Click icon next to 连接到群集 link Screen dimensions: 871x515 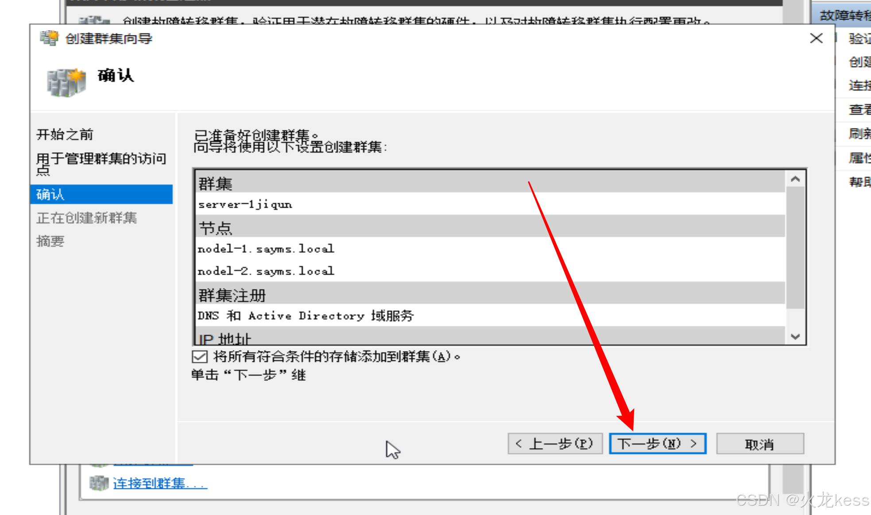[x=98, y=483]
